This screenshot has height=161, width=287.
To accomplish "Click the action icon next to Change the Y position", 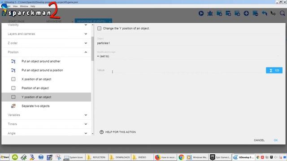I will (99, 28).
